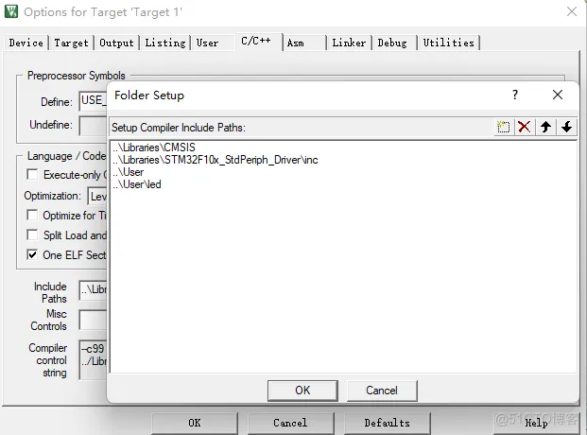Image resolution: width=587 pixels, height=435 pixels.
Task: Click OK in Options for Target window
Action: 195,423
